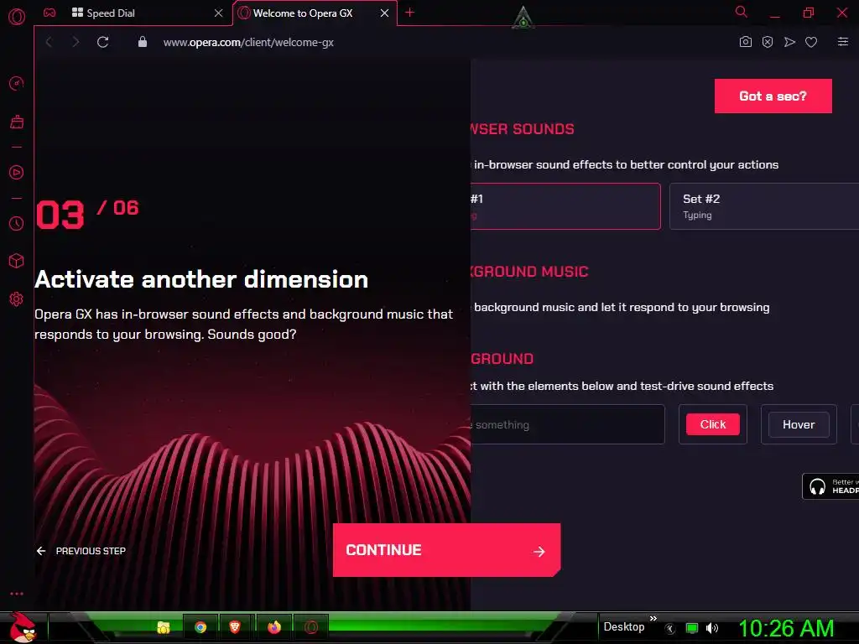Open a new tab with plus
Screen dimensions: 859x644
(x=409, y=13)
